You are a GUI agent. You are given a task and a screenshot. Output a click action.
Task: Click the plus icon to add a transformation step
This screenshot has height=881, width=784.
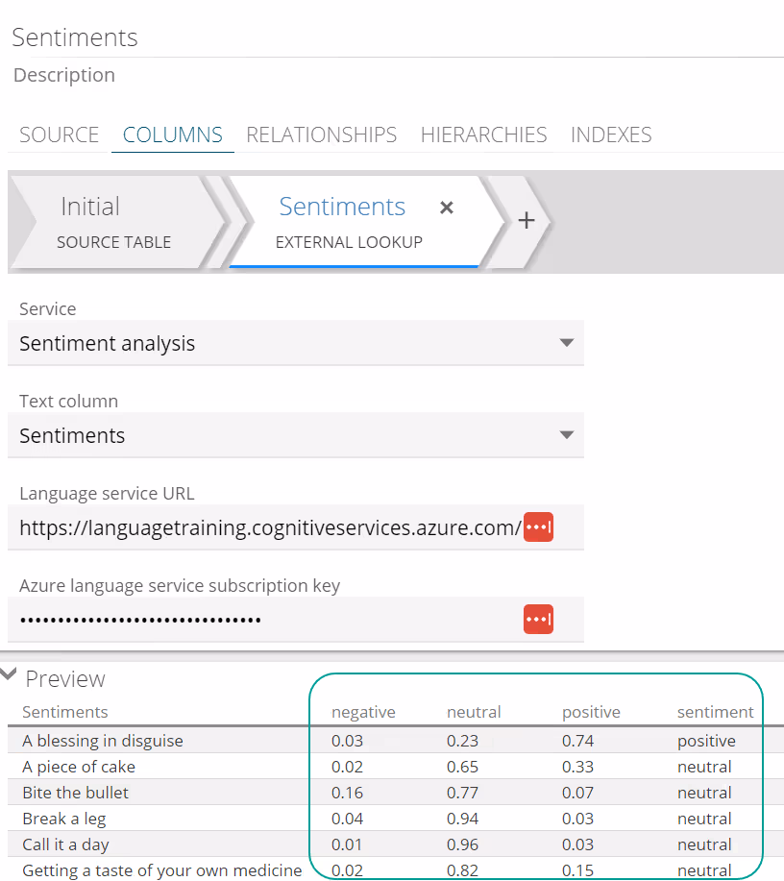click(x=527, y=220)
